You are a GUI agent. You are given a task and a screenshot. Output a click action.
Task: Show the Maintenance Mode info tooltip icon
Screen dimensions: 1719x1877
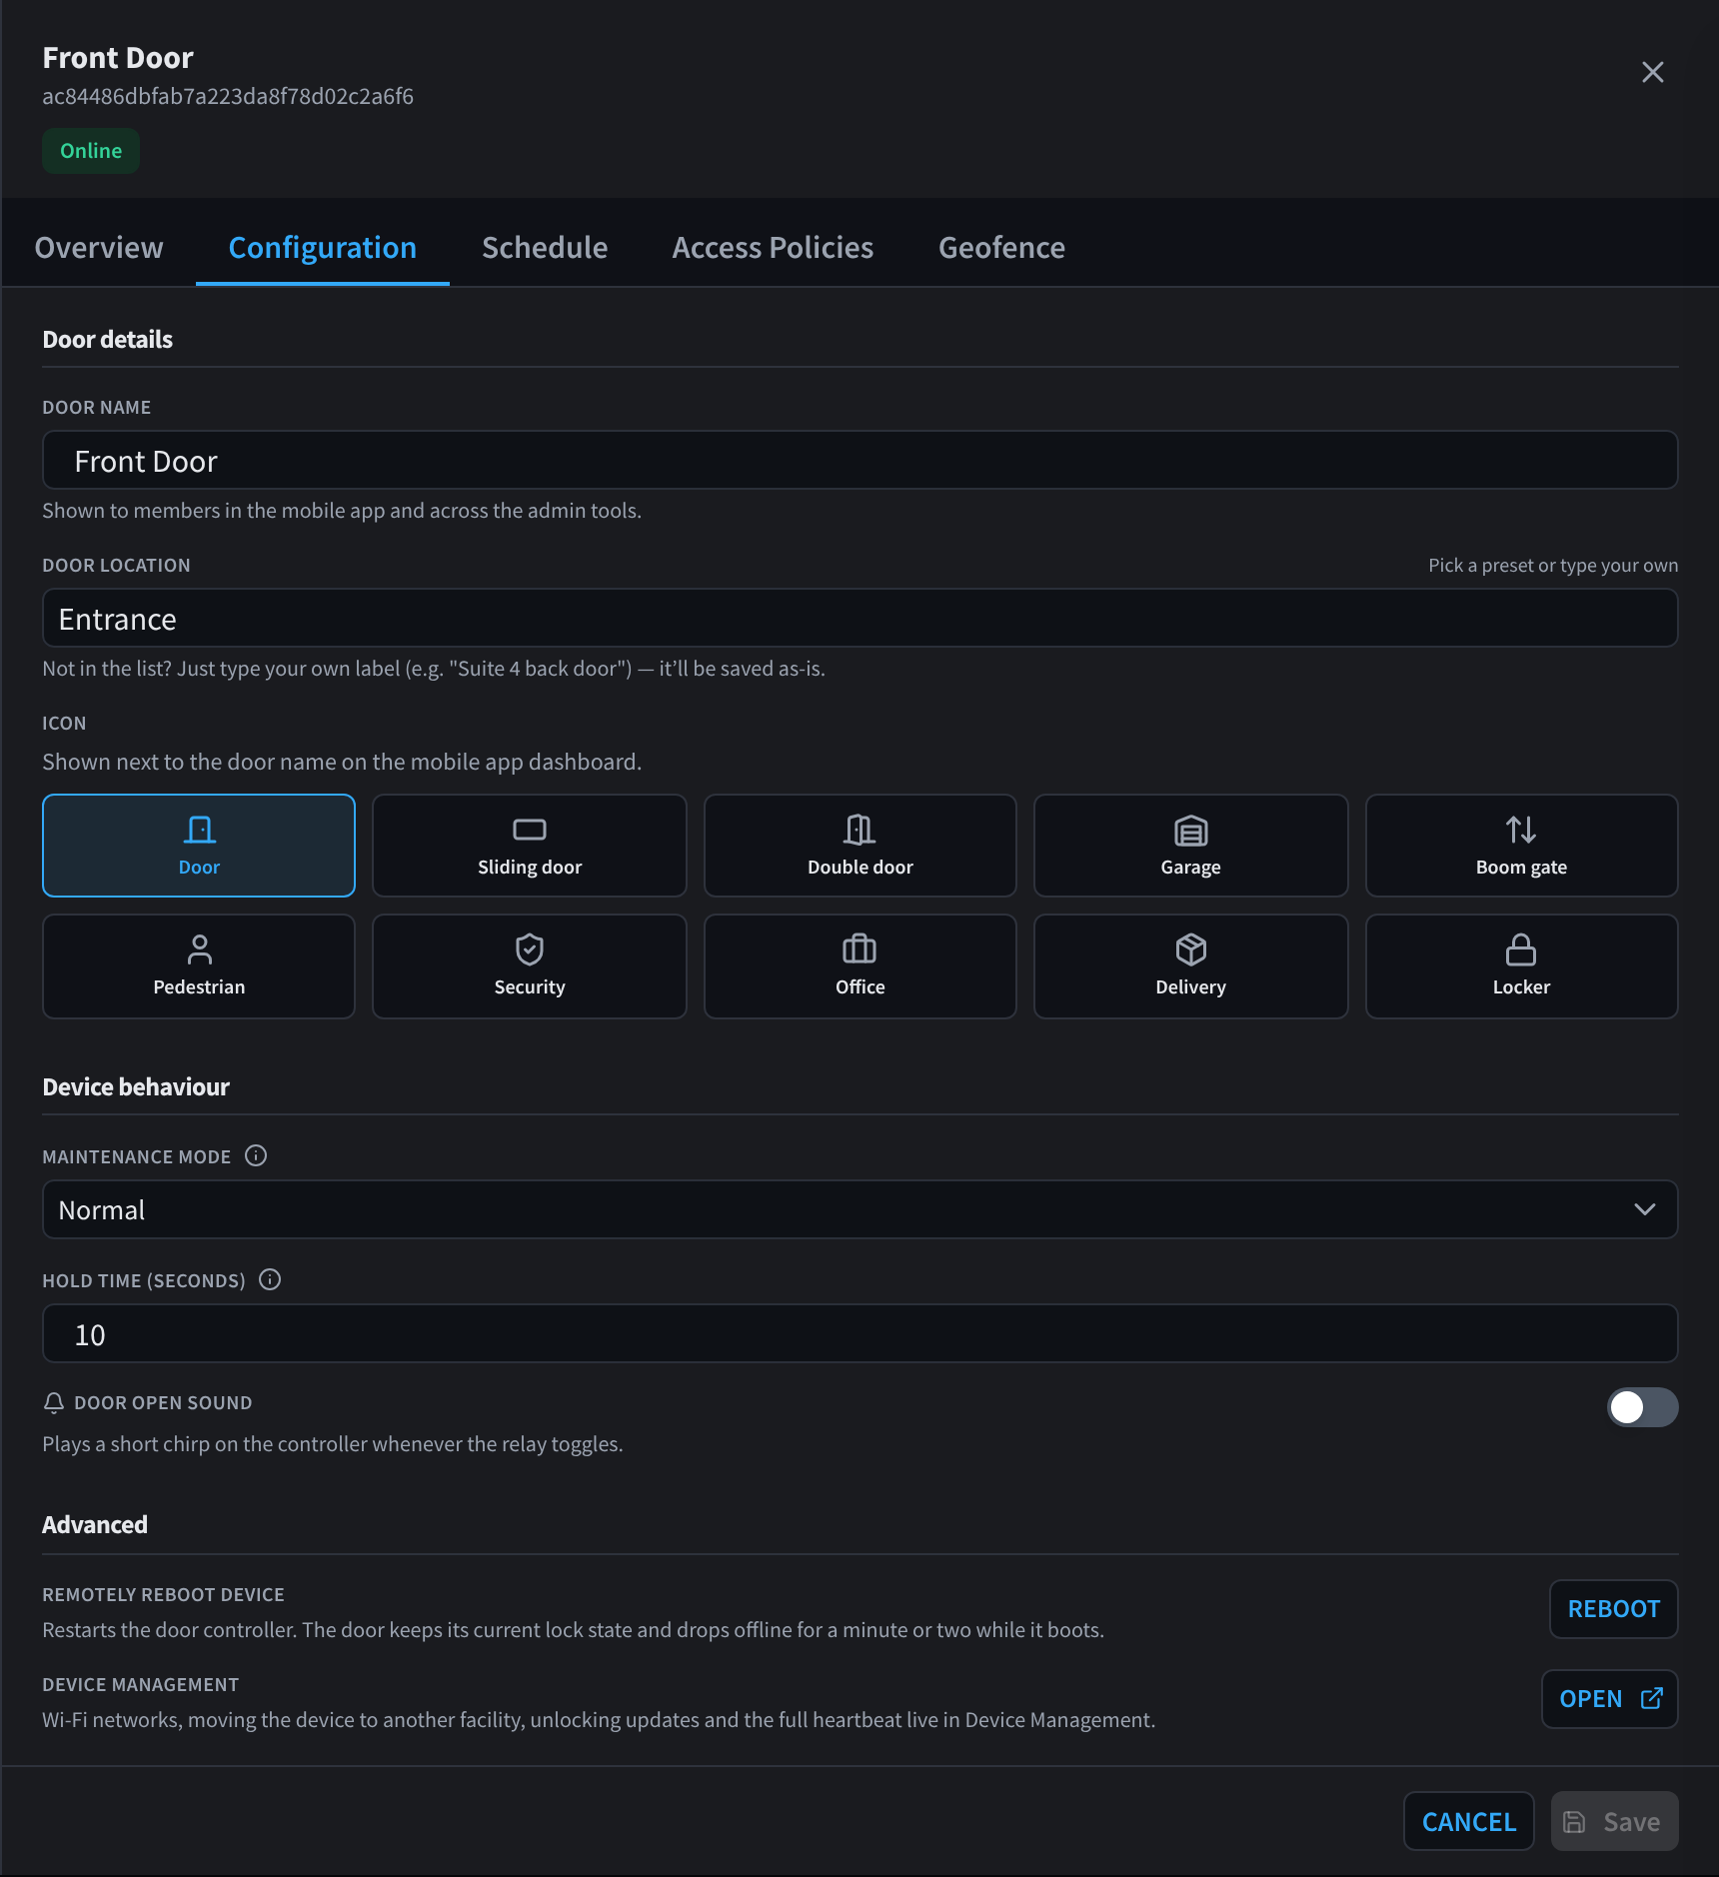(256, 1155)
